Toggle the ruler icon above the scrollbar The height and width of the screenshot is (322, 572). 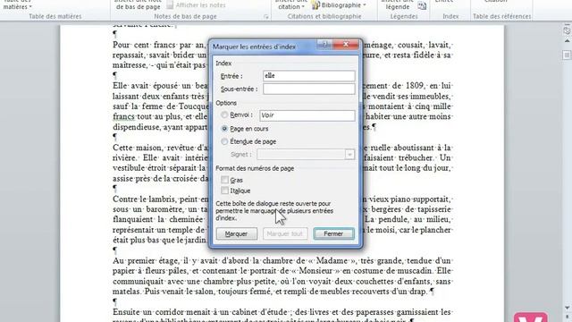567,30
